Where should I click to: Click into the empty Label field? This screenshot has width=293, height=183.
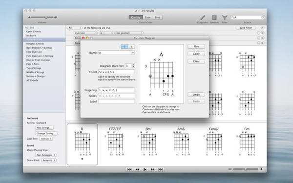116,102
